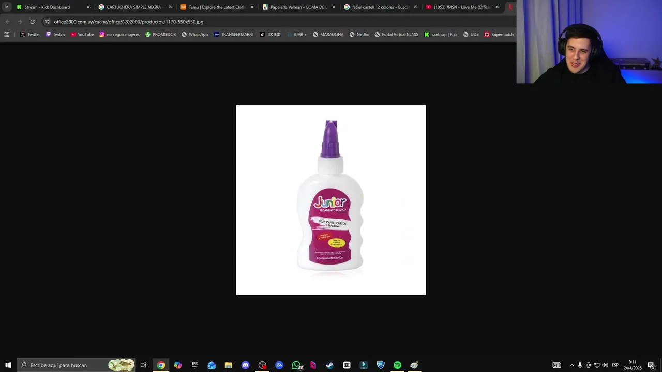Open Task View on the taskbar
662x372 pixels.
tap(143, 365)
